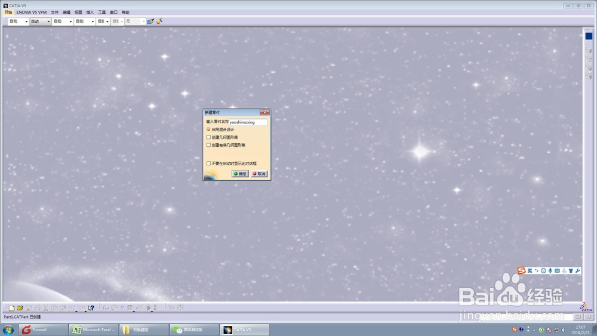Image resolution: width=597 pixels, height=336 pixels.
Task: Click the soft keyboard icon on Sogou bar
Action: [557, 270]
